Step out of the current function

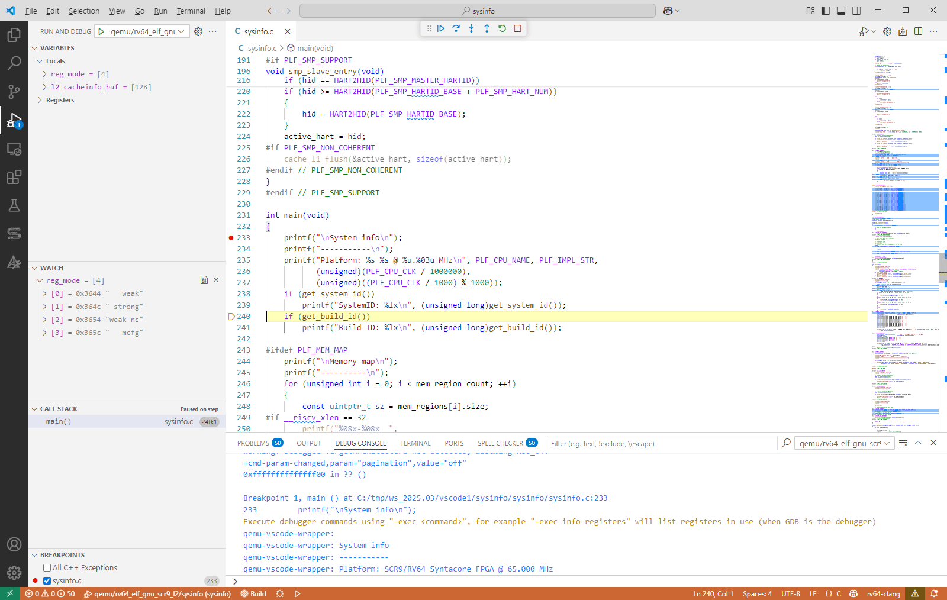point(487,28)
